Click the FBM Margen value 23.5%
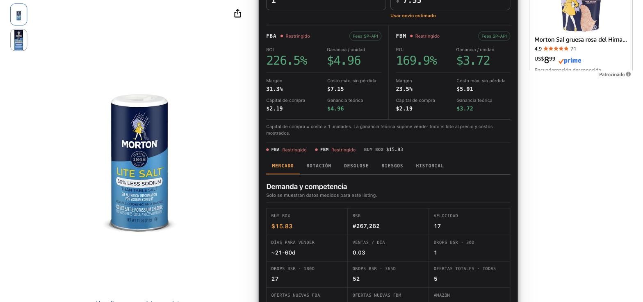Screen dimensions: 643x302 click(404, 89)
